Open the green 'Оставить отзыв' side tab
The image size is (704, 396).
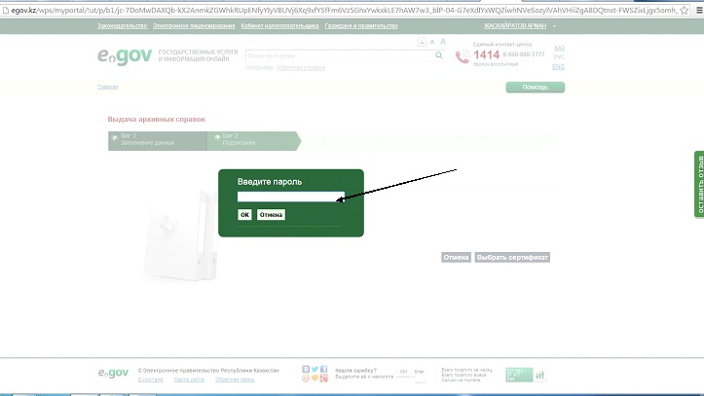pyautogui.click(x=698, y=183)
